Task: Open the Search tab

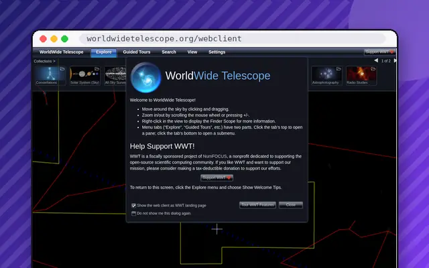Action: (169, 52)
